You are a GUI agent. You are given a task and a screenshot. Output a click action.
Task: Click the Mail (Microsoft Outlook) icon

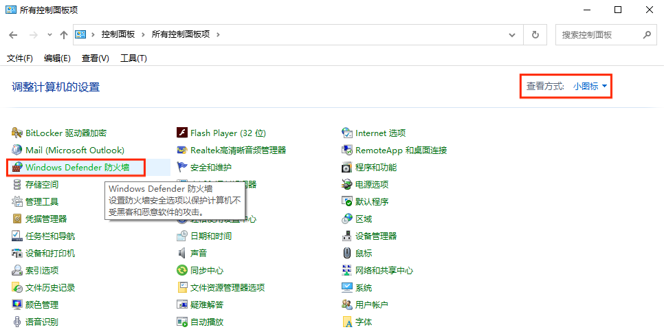(x=17, y=150)
